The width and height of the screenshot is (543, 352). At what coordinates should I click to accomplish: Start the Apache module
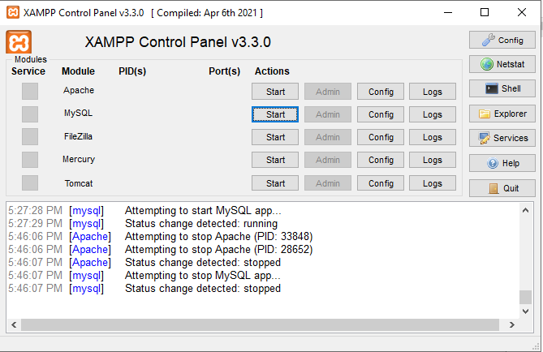click(275, 92)
